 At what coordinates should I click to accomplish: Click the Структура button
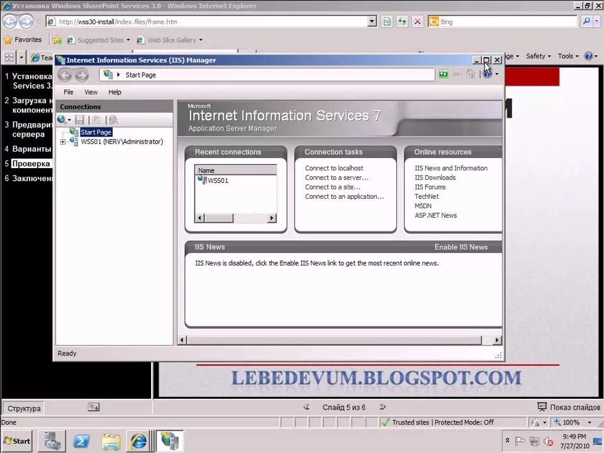pos(24,408)
